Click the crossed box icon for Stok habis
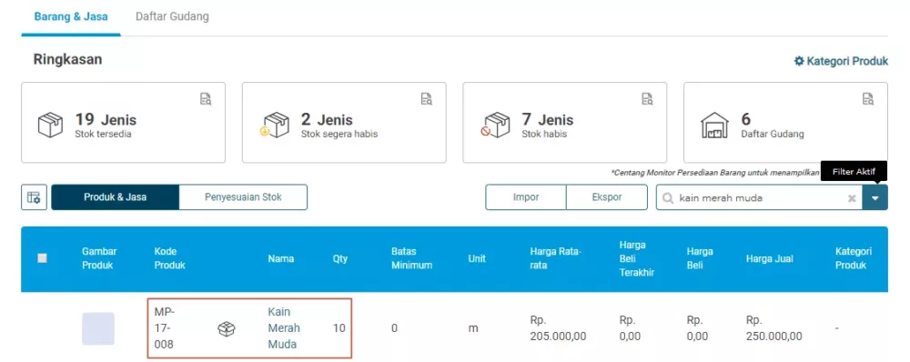This screenshot has width=910, height=362. [495, 126]
